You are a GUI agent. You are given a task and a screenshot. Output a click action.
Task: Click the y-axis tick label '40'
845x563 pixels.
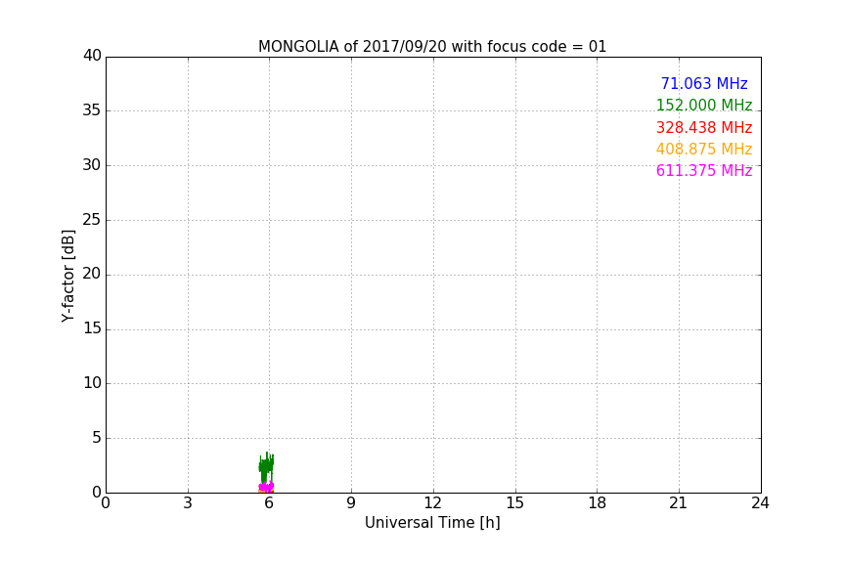(x=92, y=56)
